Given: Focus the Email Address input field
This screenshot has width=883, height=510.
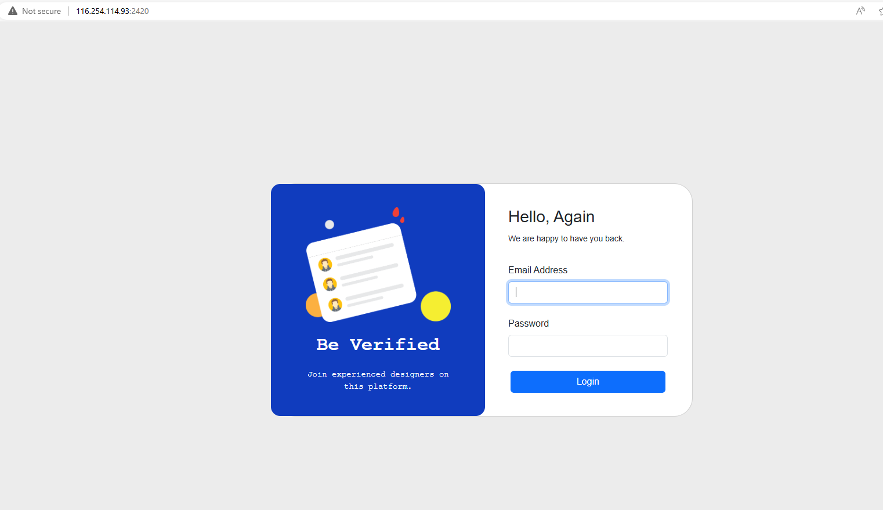Looking at the screenshot, I should pyautogui.click(x=588, y=292).
